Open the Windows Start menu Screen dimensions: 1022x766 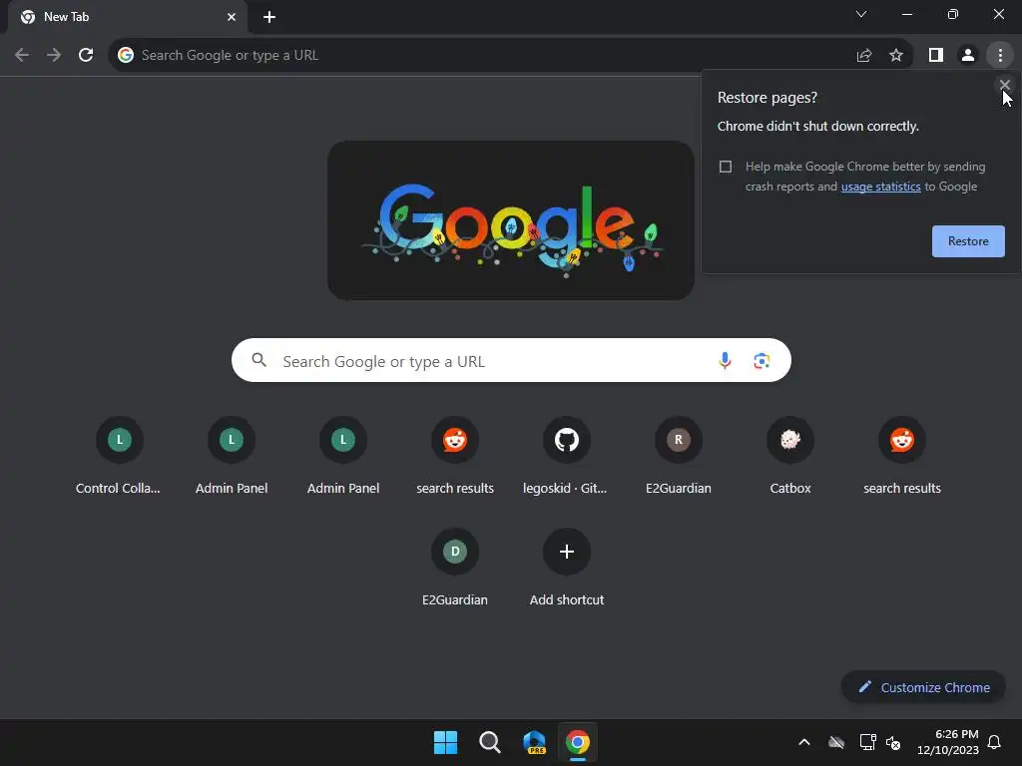point(446,742)
